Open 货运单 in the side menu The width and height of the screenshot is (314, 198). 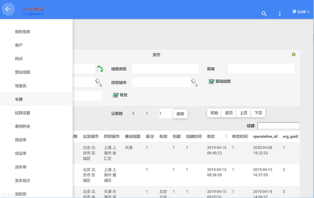coord(36,154)
